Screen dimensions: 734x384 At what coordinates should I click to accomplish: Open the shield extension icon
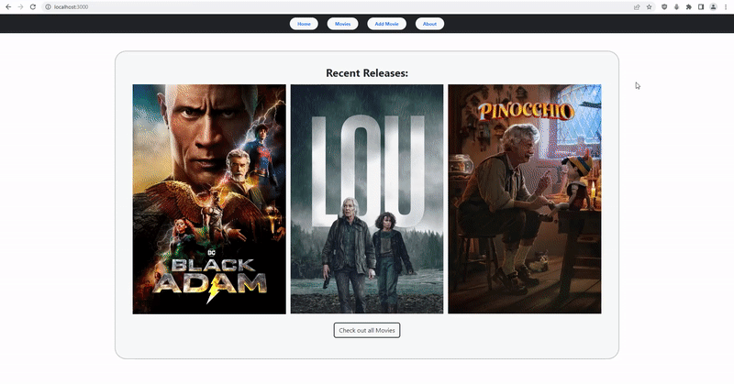tap(664, 7)
